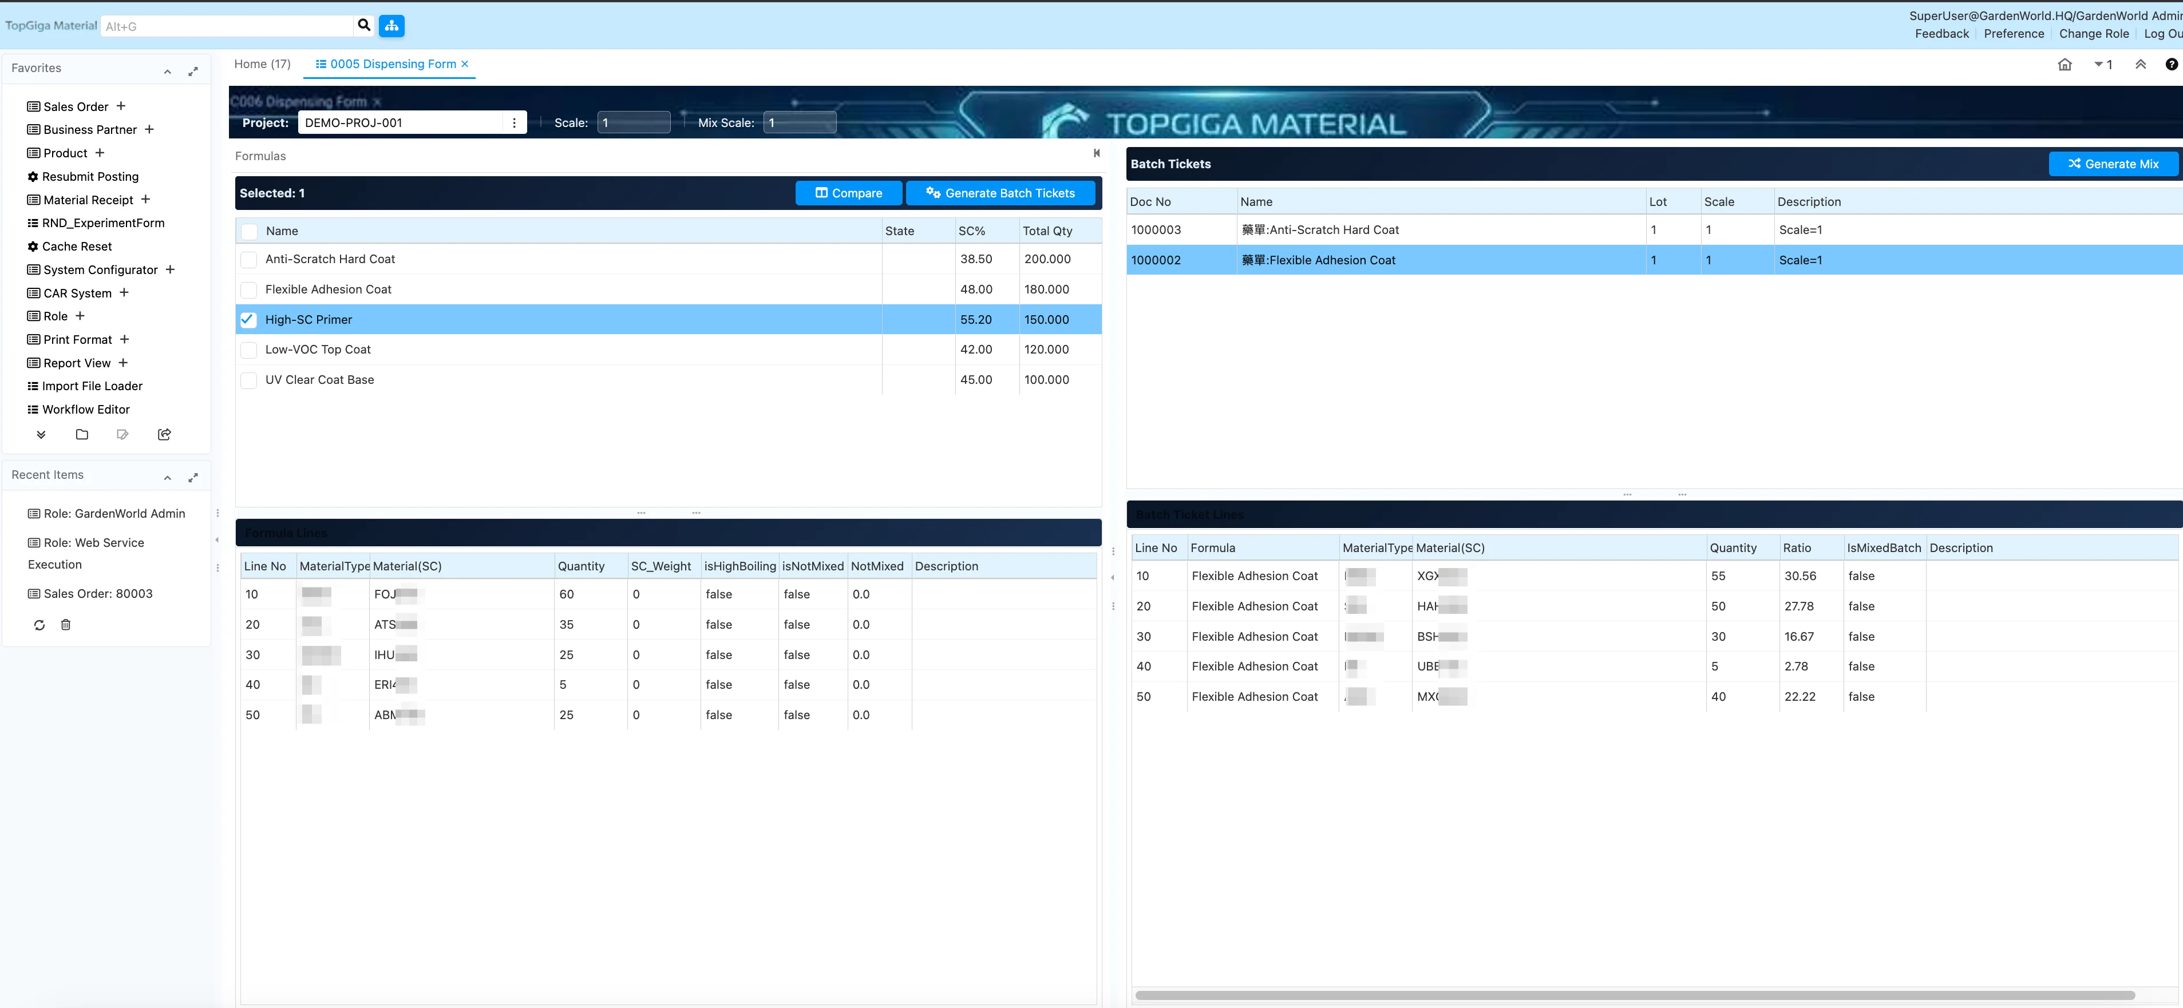Click the home icon in tab bar
Screen dimensions: 2183x1008
[x=2065, y=65]
